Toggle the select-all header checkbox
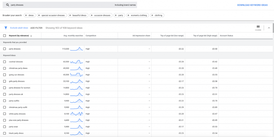This screenshot has width=274, height=137. click(5, 36)
